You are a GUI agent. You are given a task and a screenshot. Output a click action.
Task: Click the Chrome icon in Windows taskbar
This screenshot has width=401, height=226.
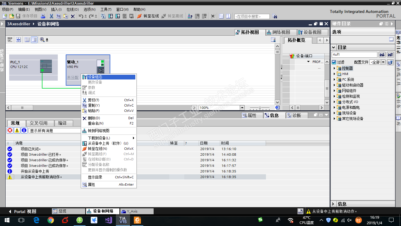click(51, 220)
